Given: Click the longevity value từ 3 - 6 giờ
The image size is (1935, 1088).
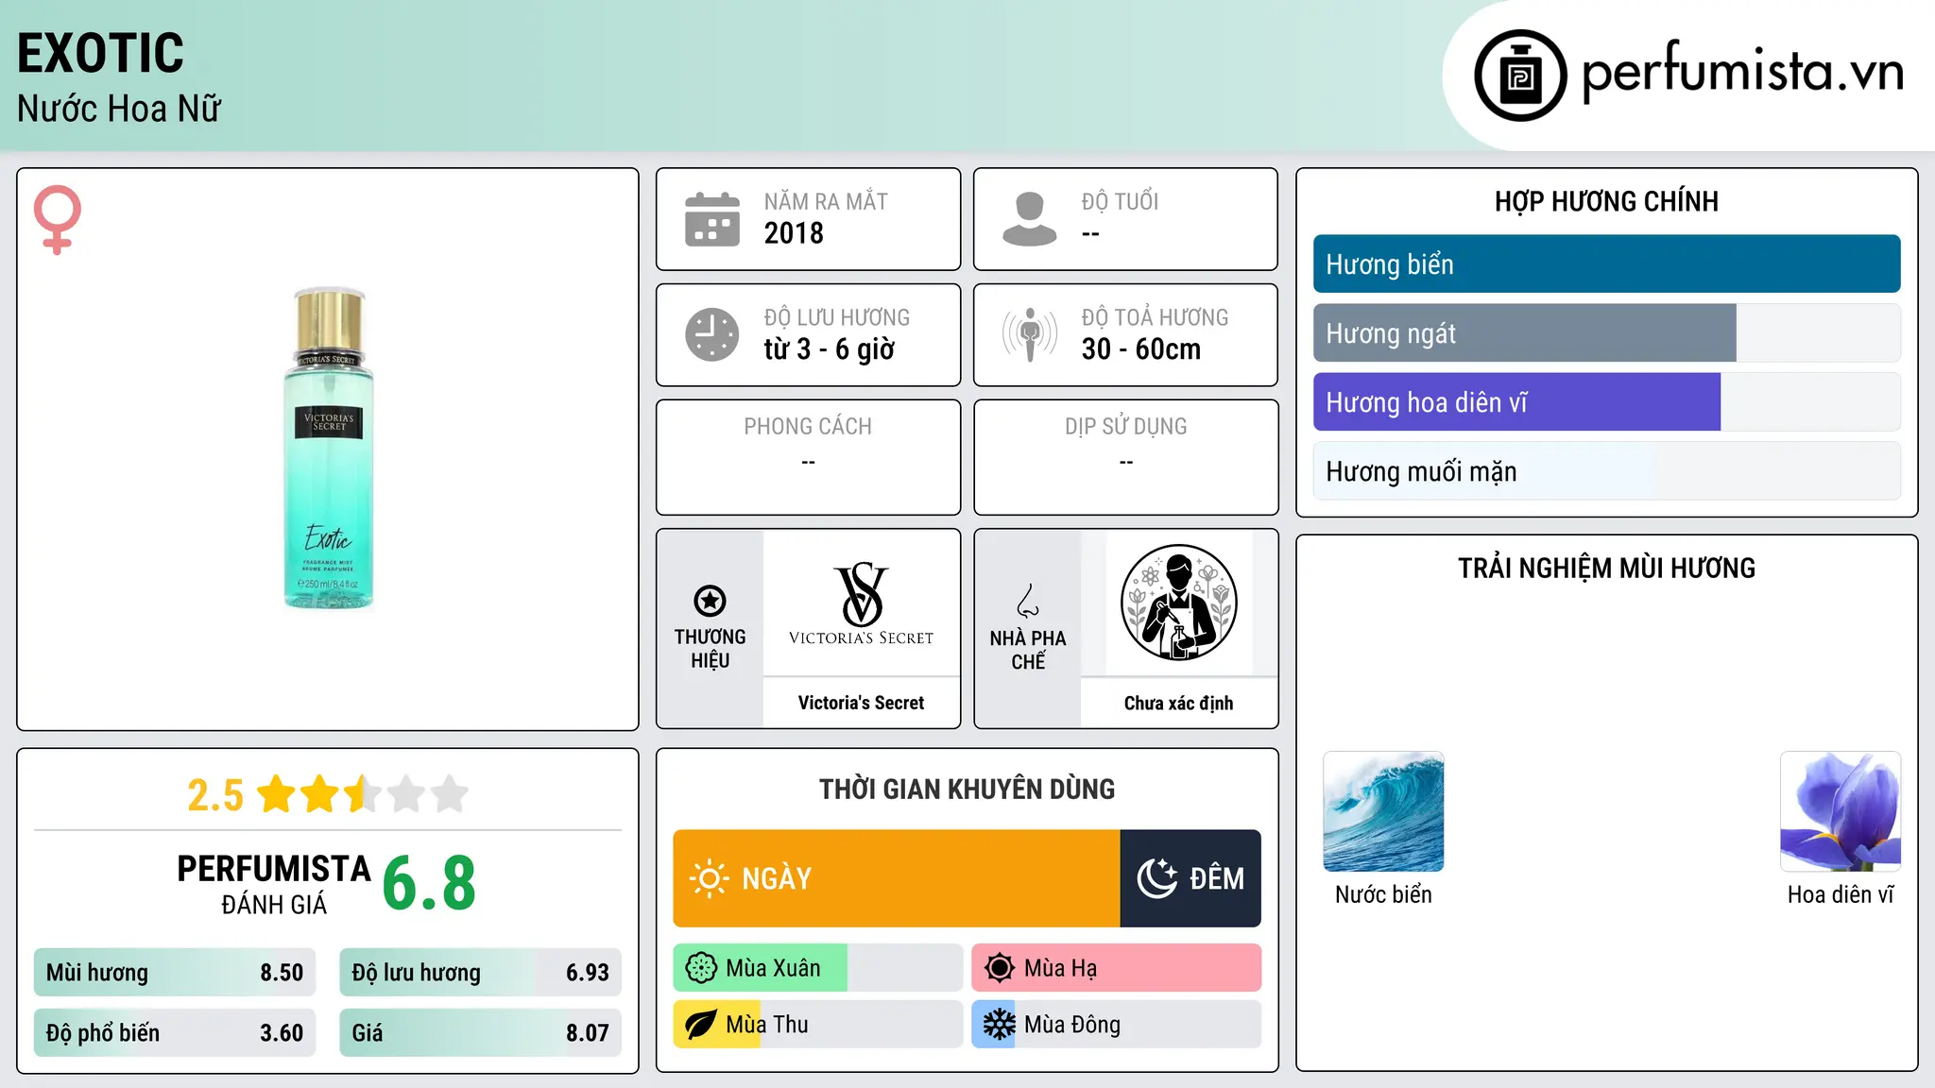Looking at the screenshot, I should [829, 349].
